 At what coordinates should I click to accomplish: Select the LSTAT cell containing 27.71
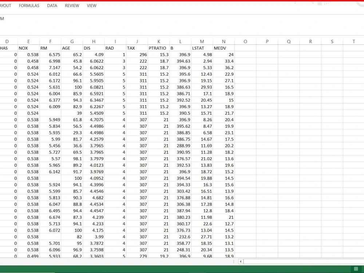click(x=202, y=237)
